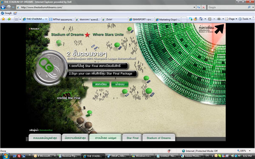This screenshot has height=159, width=255.
Task: Click into the Google search box
Action: tap(227, 7)
